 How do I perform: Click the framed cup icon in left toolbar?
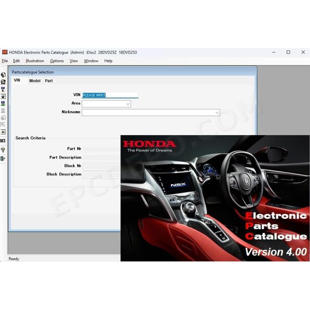[3, 96]
